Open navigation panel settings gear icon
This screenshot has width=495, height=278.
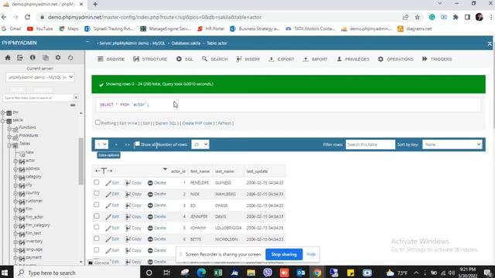58,58
